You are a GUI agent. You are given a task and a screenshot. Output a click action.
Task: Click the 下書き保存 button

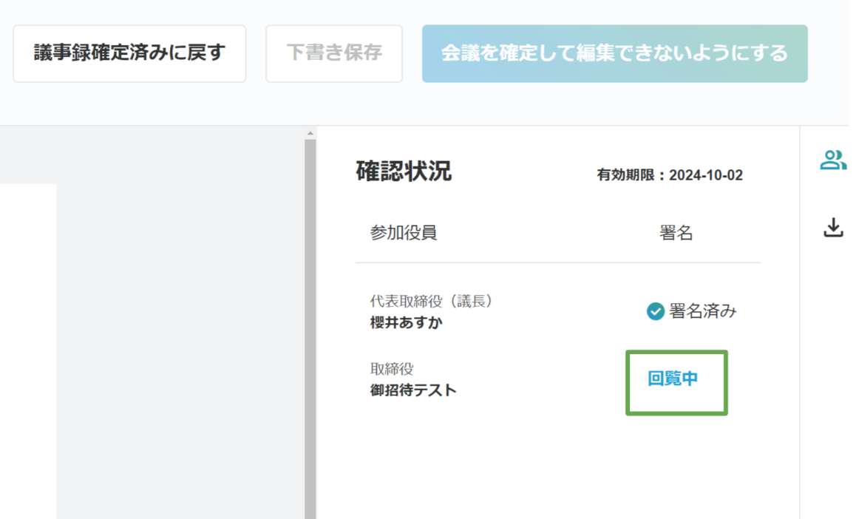[334, 53]
